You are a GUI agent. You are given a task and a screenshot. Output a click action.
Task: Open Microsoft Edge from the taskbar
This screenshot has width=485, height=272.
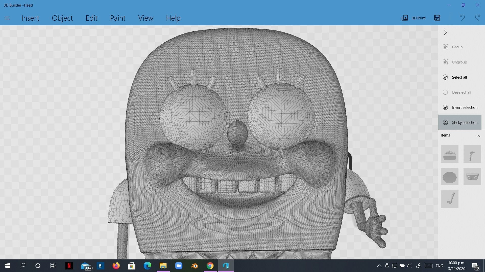pos(147,266)
